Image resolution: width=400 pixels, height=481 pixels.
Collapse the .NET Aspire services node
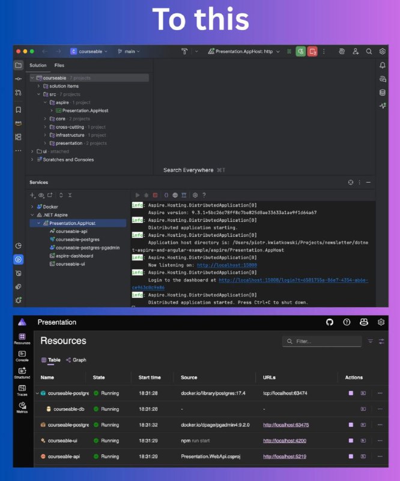(32, 215)
